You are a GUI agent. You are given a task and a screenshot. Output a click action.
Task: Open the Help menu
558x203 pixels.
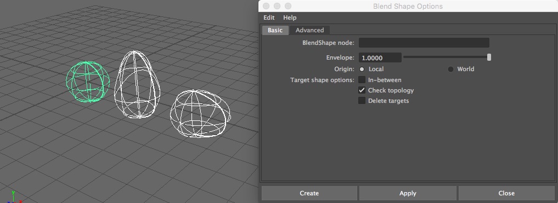pyautogui.click(x=290, y=18)
